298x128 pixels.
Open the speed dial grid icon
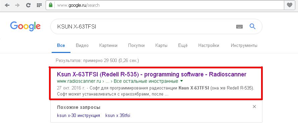39,5
